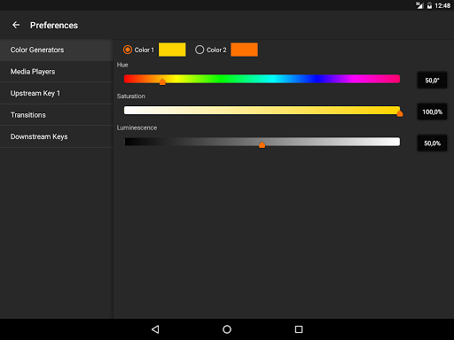Select the Color 1 radio button
Screen dimensions: 454x340
pos(128,50)
